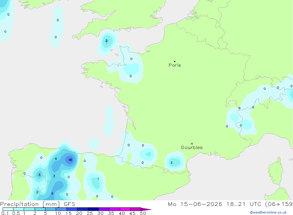
Task: Pick the 15–20 mm blue legend swatch
Action: (72, 209)
